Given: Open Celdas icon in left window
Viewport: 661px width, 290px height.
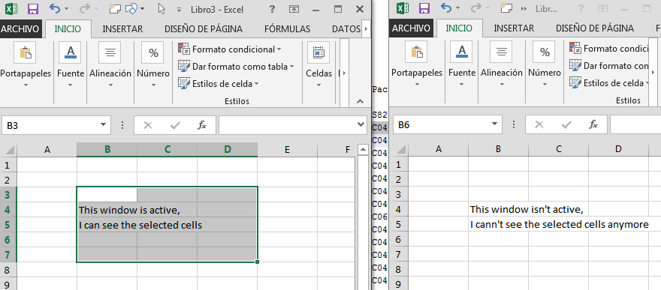Looking at the screenshot, I should [318, 52].
